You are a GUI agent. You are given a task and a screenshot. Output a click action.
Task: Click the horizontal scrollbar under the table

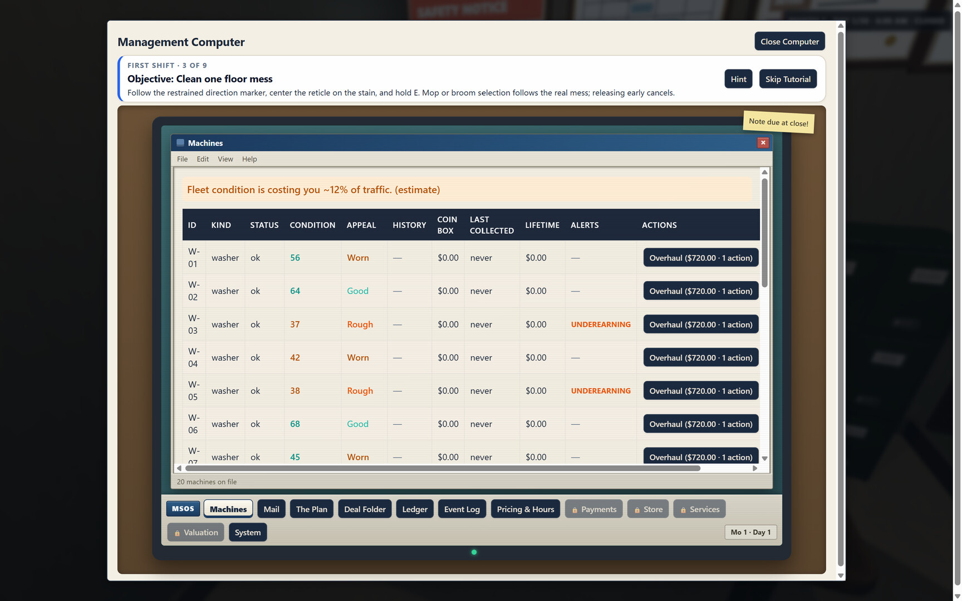point(443,469)
